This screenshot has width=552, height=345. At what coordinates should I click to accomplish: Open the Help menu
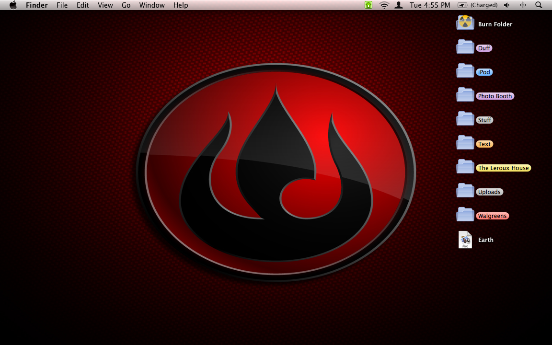(181, 5)
